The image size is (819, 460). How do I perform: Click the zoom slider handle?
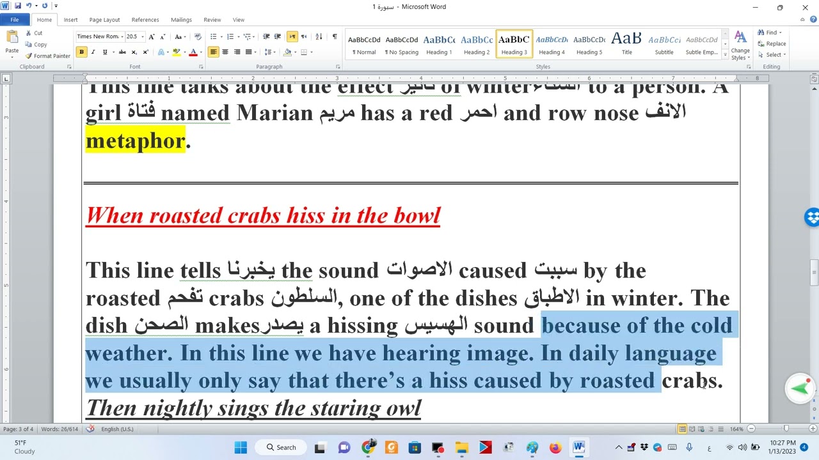pyautogui.click(x=786, y=429)
